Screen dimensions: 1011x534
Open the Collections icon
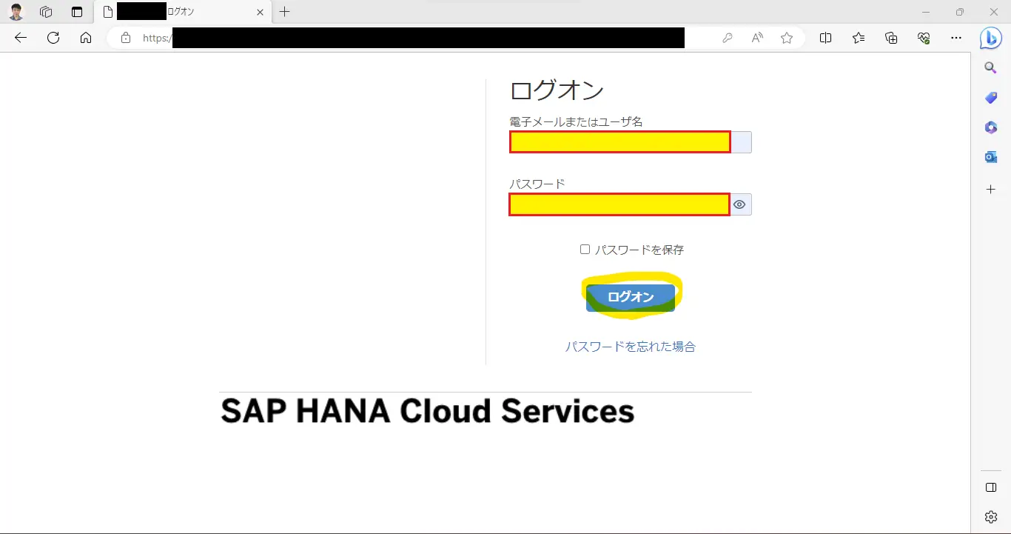tap(891, 38)
